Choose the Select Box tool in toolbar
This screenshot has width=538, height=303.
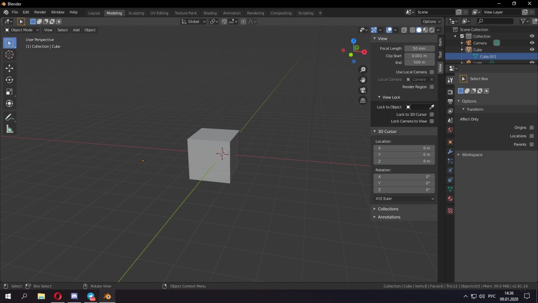(9, 43)
